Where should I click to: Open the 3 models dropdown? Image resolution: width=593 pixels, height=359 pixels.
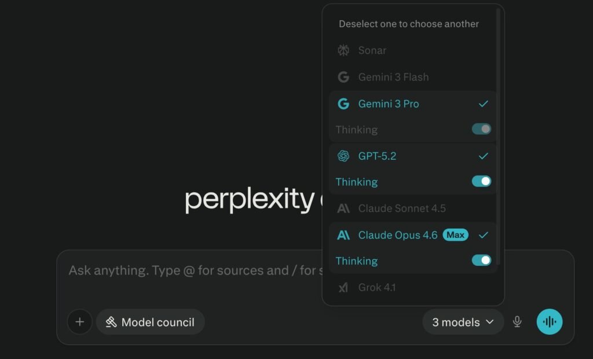463,322
